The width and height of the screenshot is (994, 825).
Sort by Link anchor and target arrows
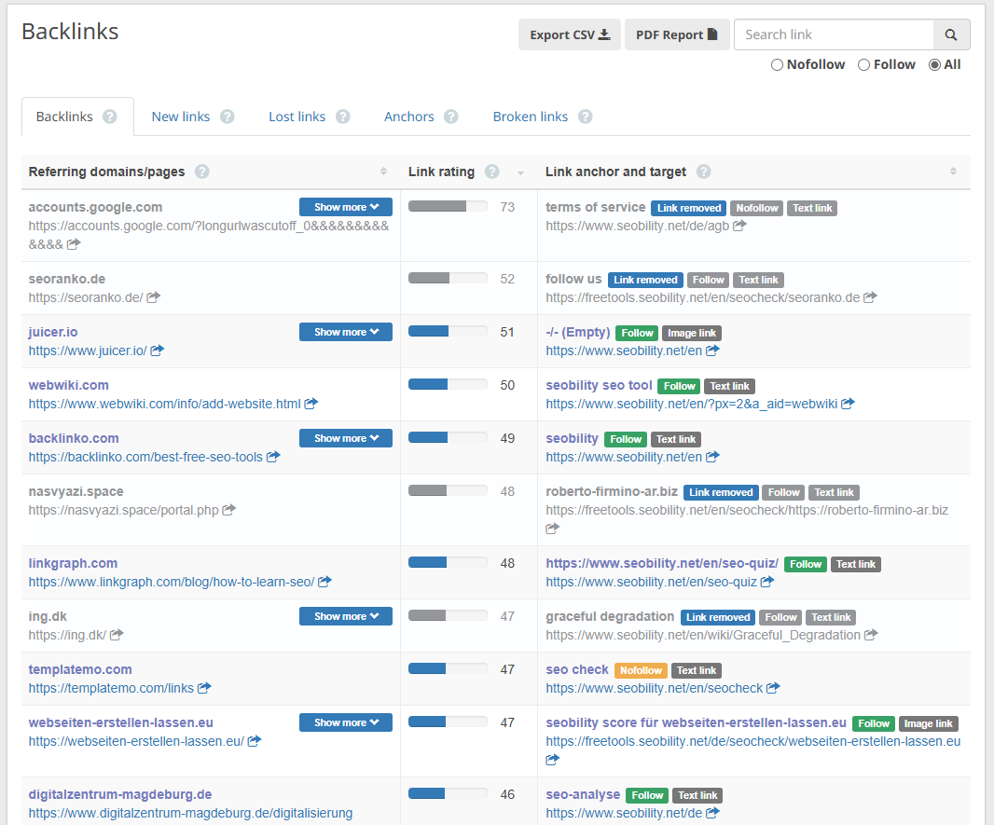[x=953, y=172]
